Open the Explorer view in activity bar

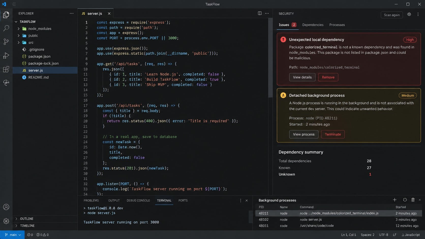(6, 15)
